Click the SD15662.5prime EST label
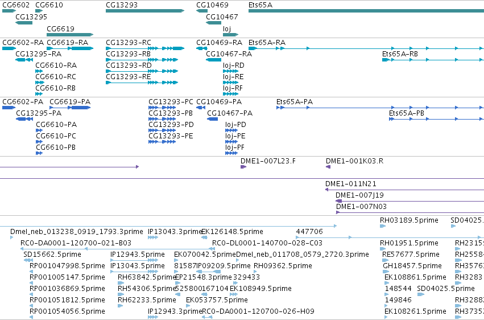The image size is (484, 320). pyautogui.click(x=52, y=255)
